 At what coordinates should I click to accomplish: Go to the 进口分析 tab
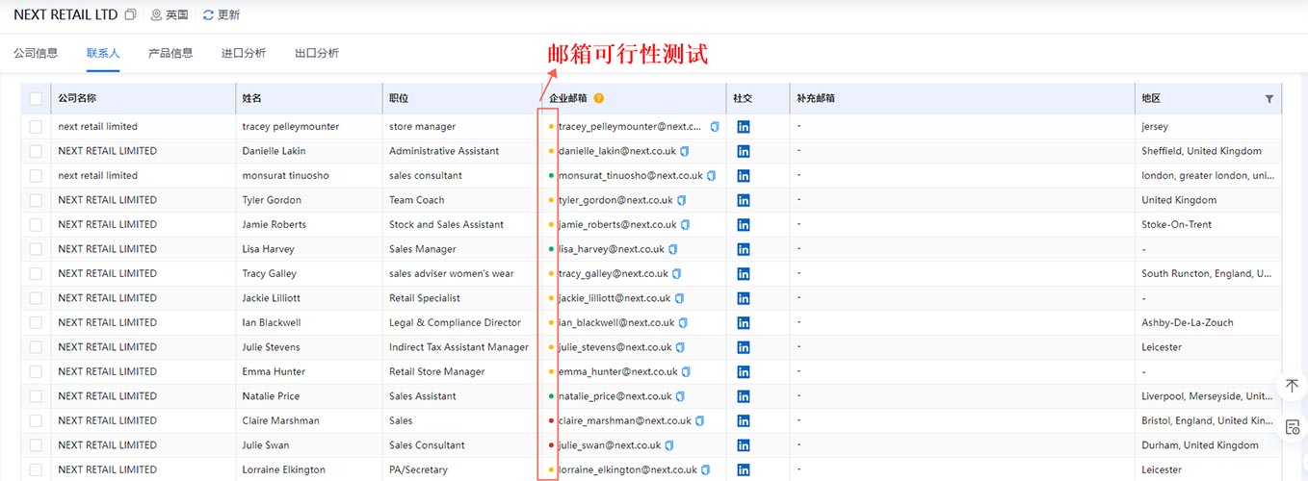click(244, 53)
